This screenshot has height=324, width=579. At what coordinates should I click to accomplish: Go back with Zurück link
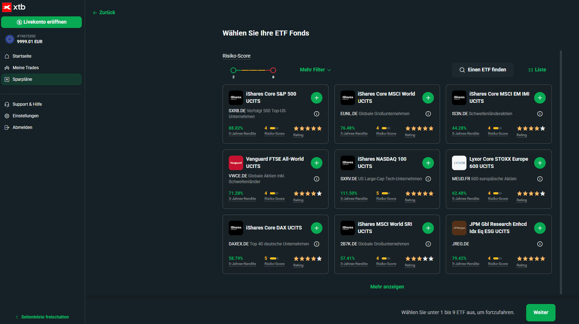[104, 12]
